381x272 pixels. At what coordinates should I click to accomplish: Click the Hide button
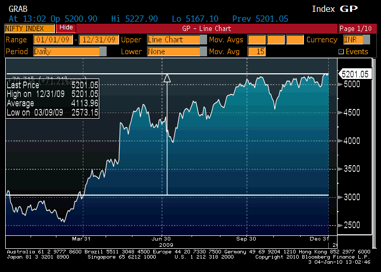coord(66,27)
